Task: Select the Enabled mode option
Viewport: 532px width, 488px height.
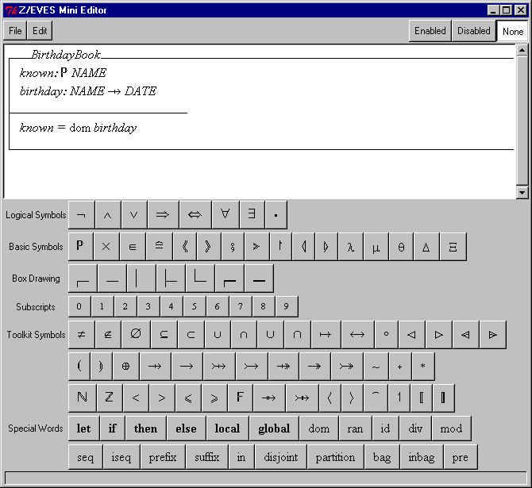Action: 430,31
